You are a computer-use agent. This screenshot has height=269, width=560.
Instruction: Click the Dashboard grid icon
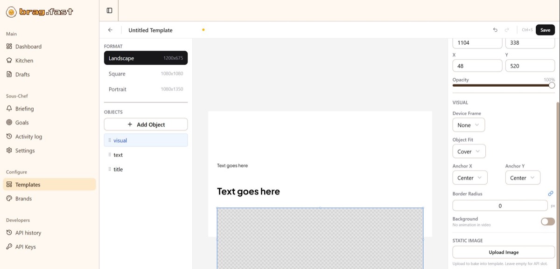(x=9, y=47)
